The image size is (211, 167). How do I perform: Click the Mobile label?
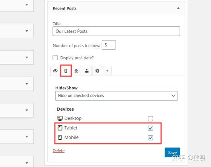71,137
